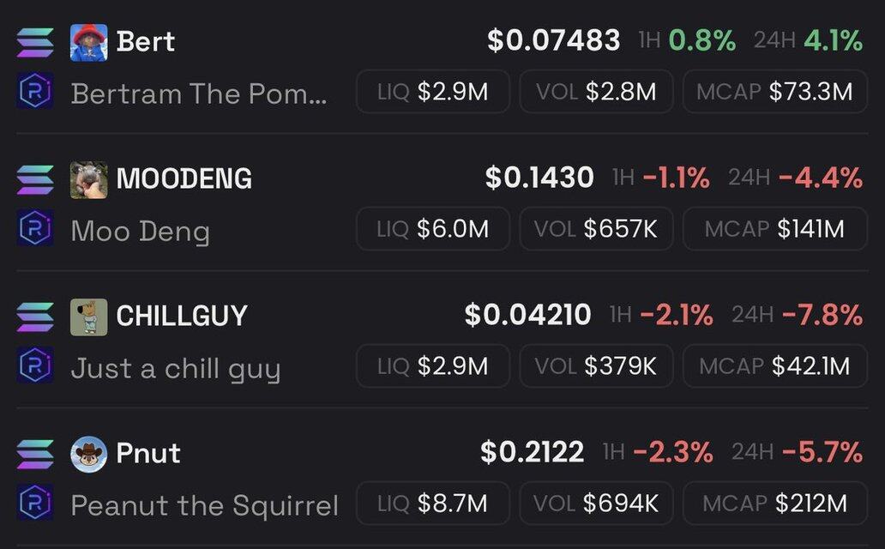885x549 pixels.
Task: Open the Bert token avatar
Action: pyautogui.click(x=88, y=42)
